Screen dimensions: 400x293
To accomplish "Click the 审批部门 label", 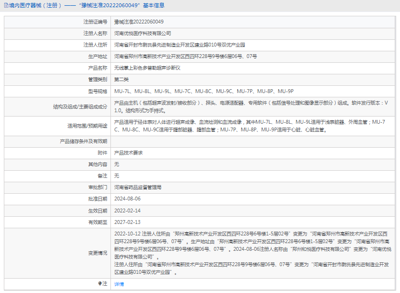I will 97,188.
